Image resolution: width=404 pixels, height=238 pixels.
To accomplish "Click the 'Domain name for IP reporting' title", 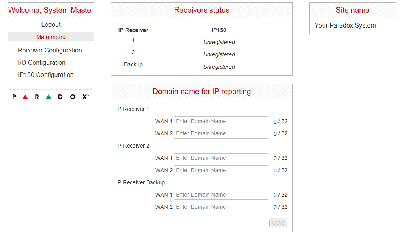I will click(x=201, y=92).
